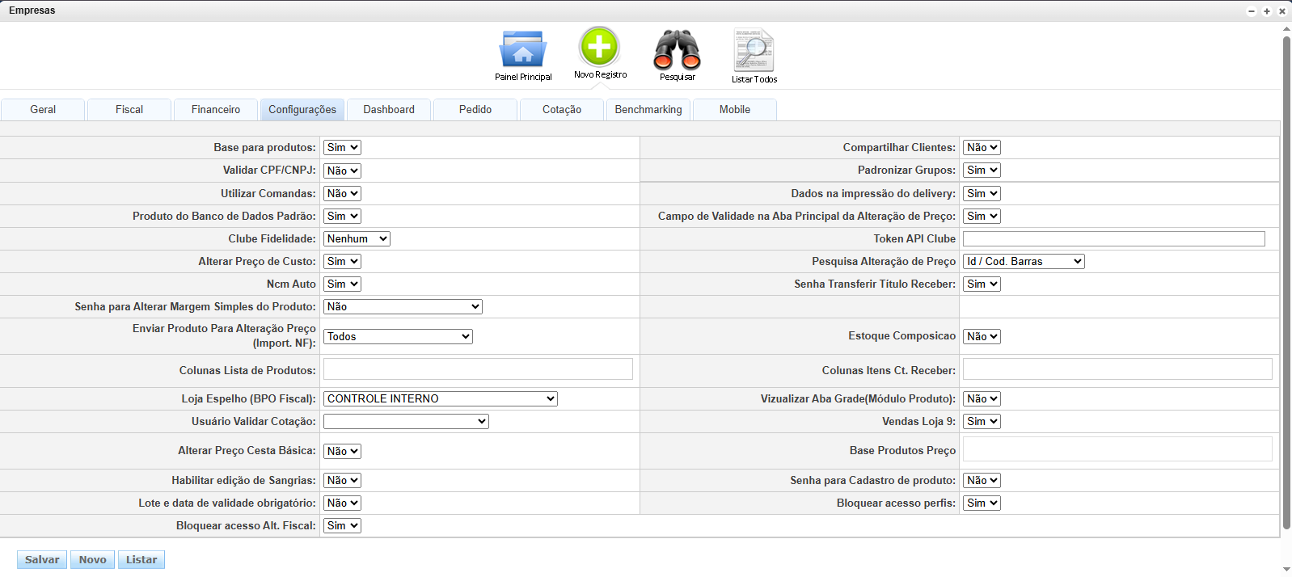The width and height of the screenshot is (1292, 577).
Task: Open the Painel Principal home folder icon
Action: [x=523, y=50]
